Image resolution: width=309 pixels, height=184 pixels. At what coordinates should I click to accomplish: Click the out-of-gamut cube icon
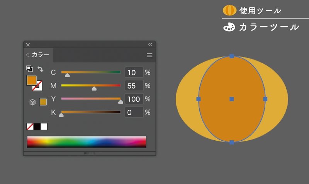tap(32, 102)
